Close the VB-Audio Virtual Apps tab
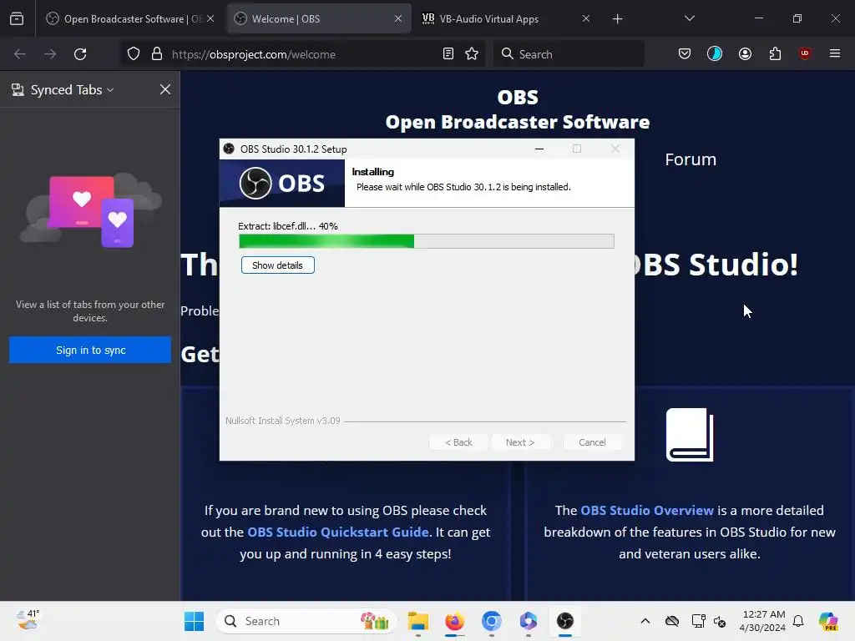855x641 pixels. [585, 18]
